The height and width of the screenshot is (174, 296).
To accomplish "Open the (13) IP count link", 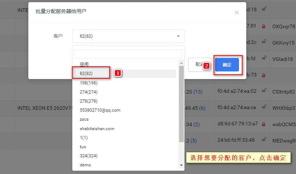I will pyautogui.click(x=198, y=92).
